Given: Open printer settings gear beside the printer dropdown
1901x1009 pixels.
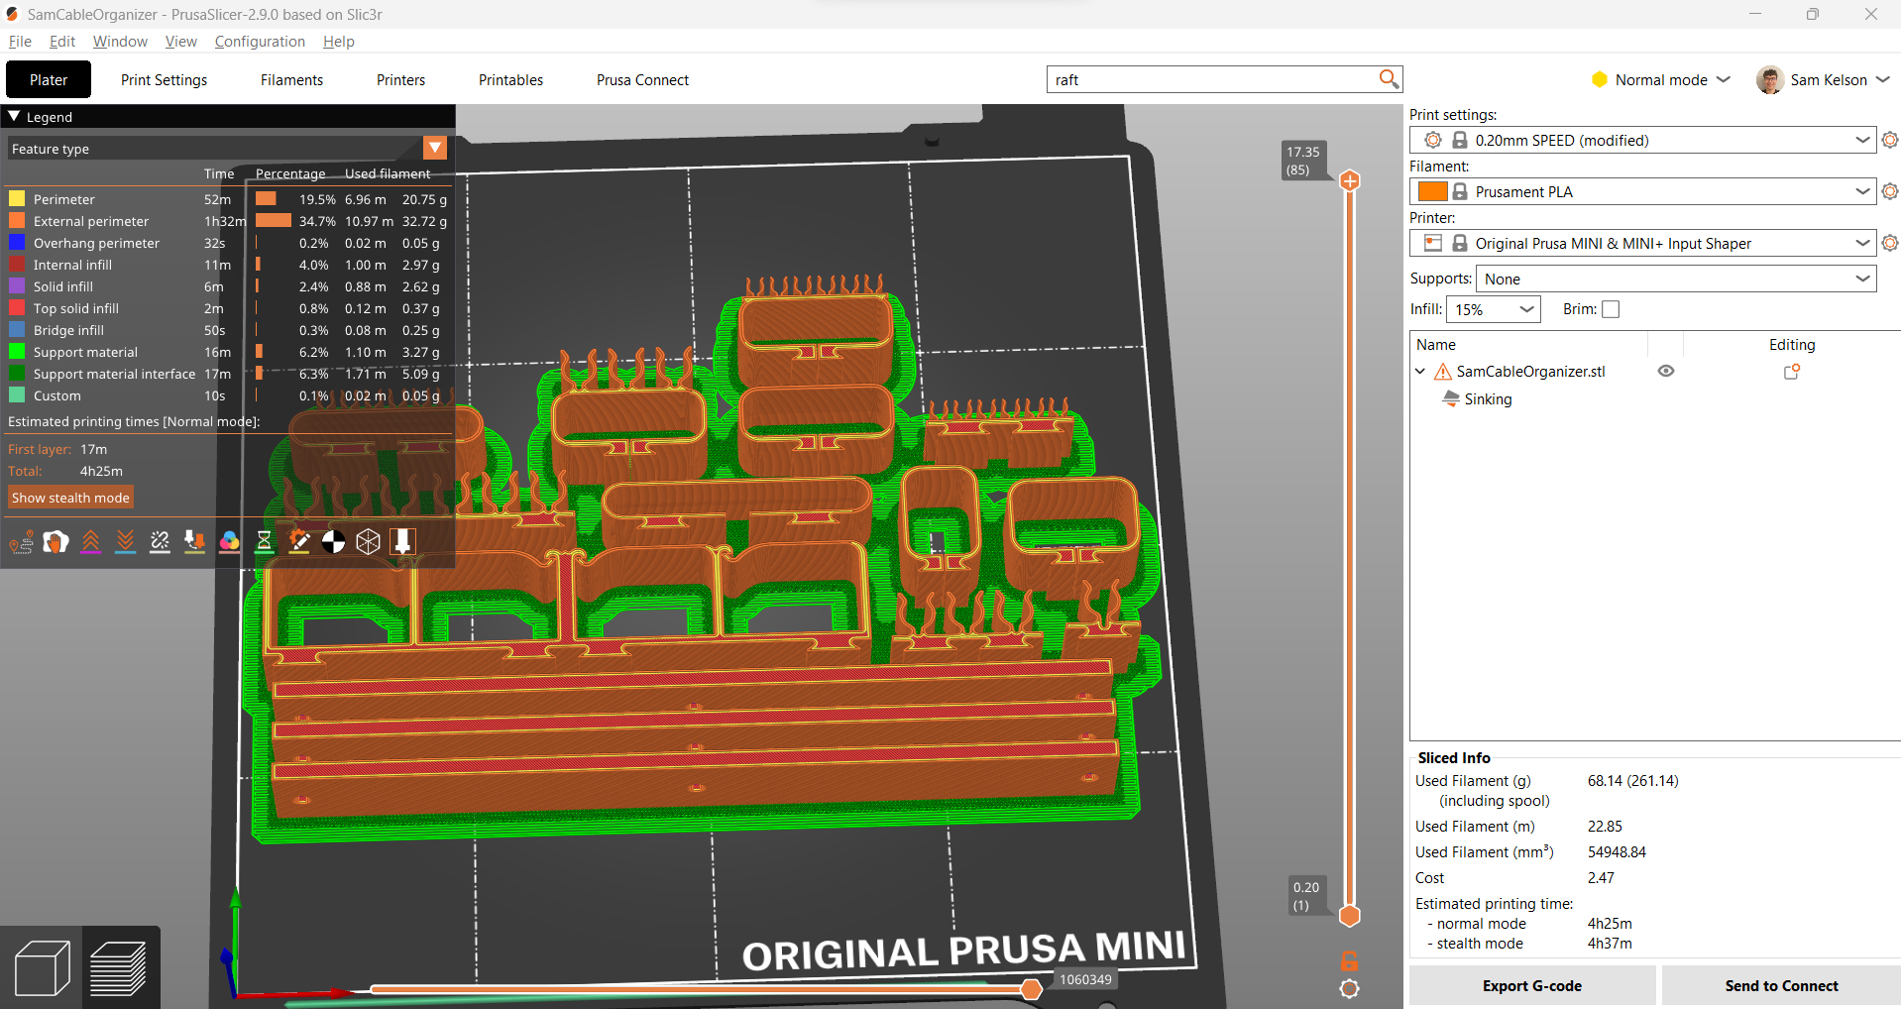Looking at the screenshot, I should point(1890,243).
